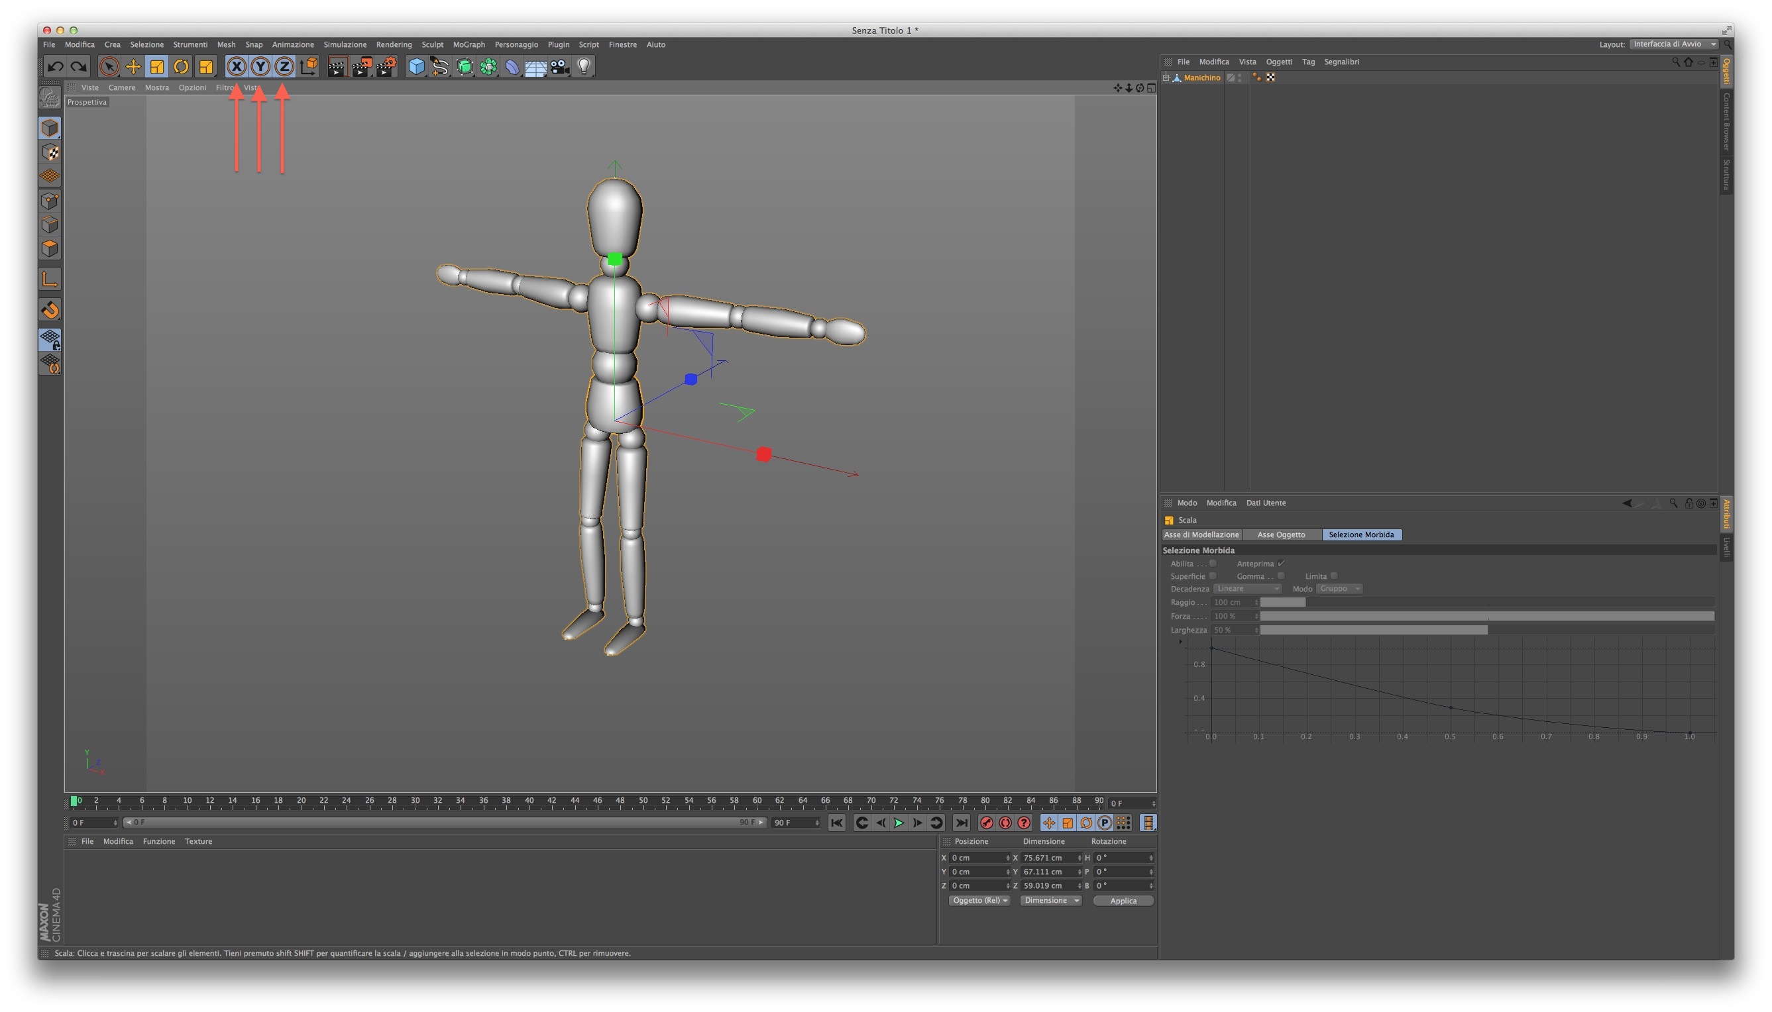
Task: Open render settings clapperboard icon
Action: [386, 67]
